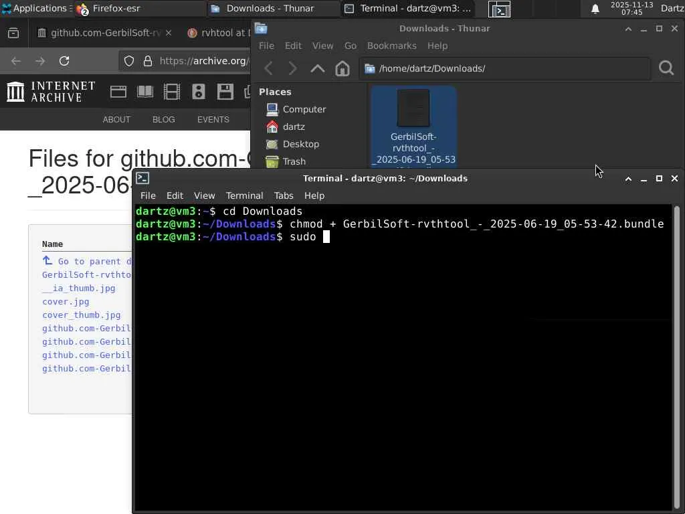Open the EVENTS link on Internet Archive
685x514 pixels.
tap(213, 119)
